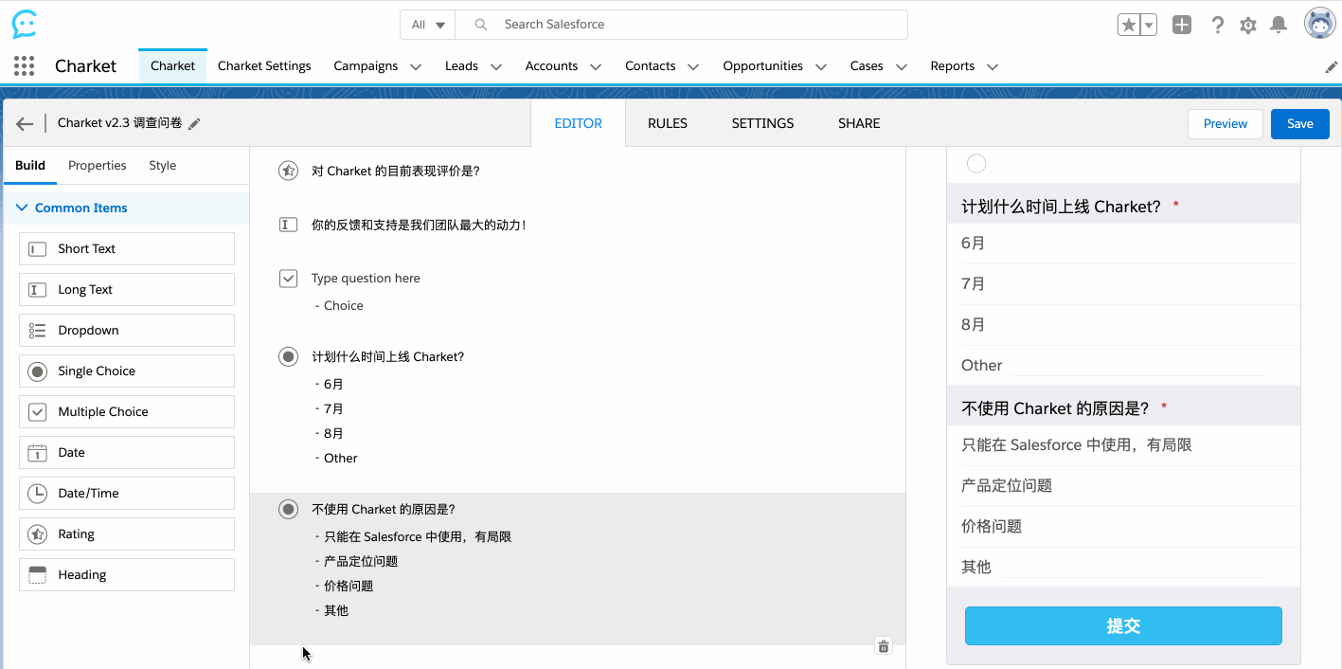Viewport: 1342px width, 669px height.
Task: Click the back arrow in the editor header
Action: [x=25, y=124]
